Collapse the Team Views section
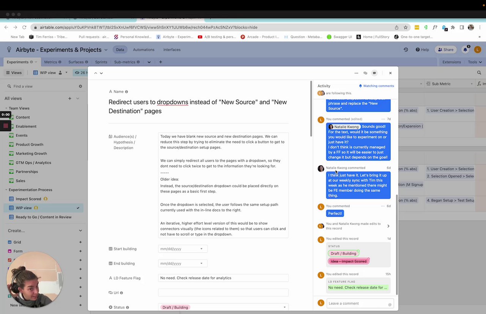The width and height of the screenshot is (486, 314). [6, 108]
